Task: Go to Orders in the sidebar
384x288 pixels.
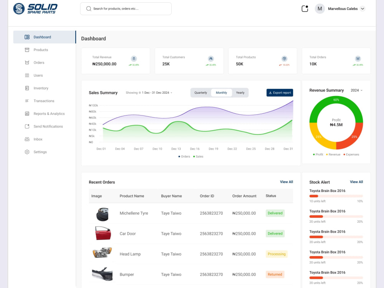Action: [45, 63]
